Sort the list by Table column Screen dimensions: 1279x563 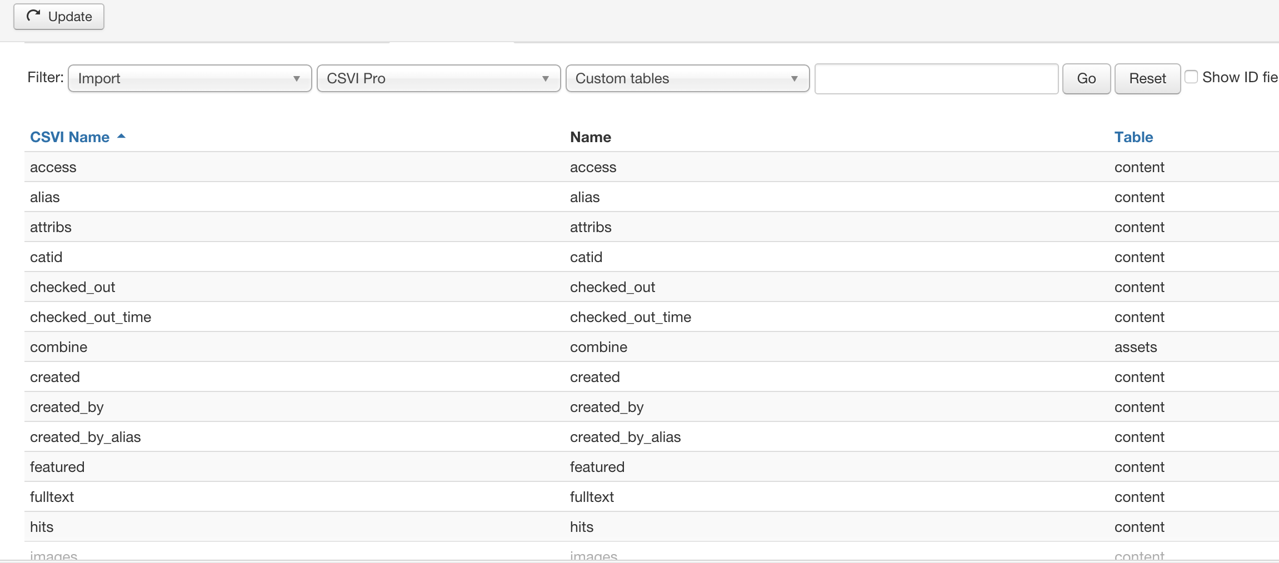tap(1133, 137)
